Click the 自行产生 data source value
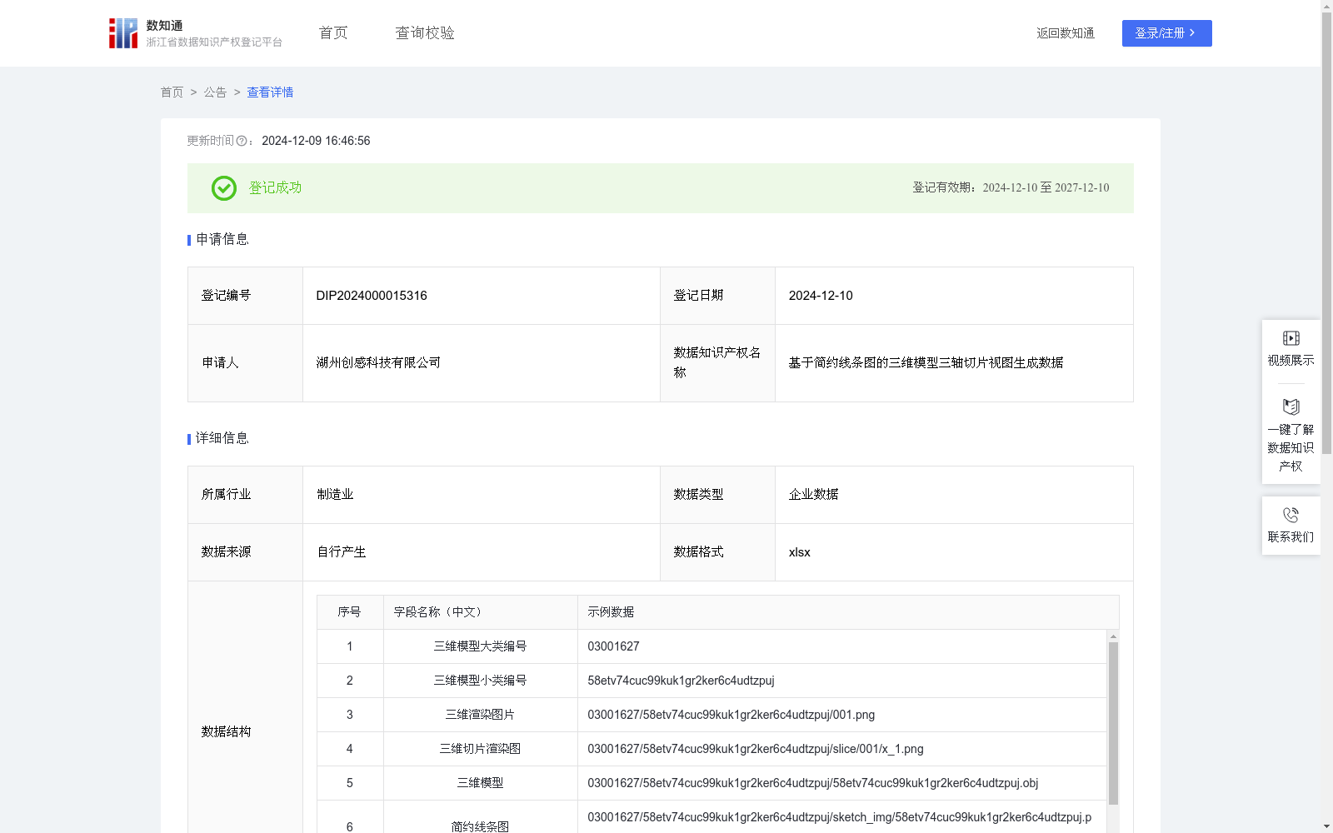1333x833 pixels. point(342,552)
